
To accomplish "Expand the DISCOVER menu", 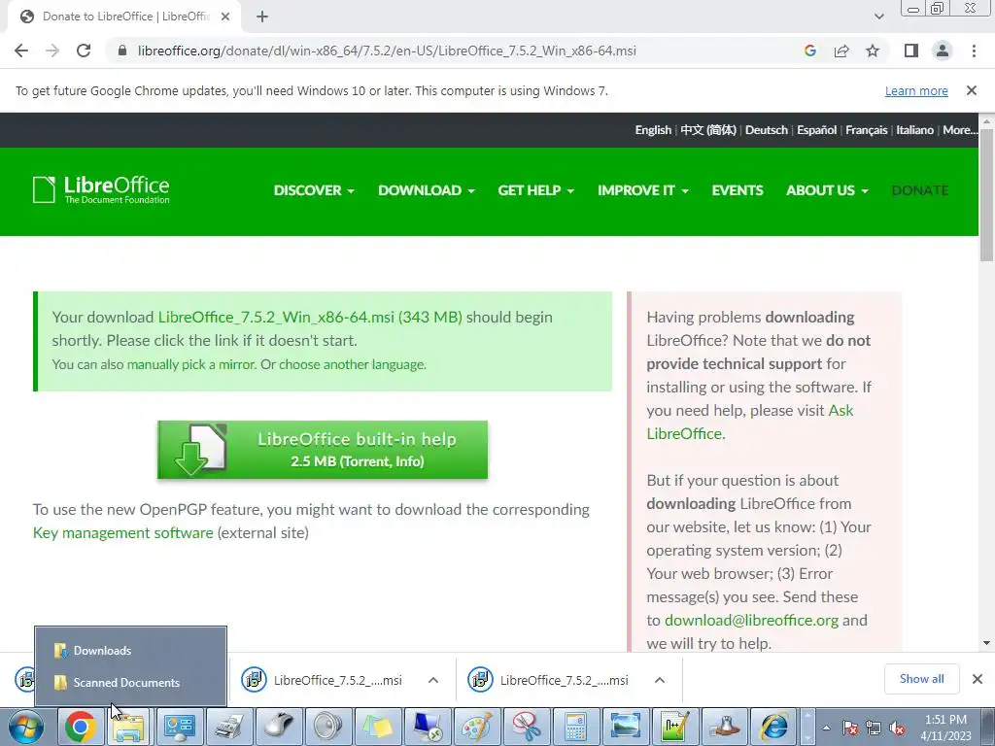I will [x=314, y=190].
